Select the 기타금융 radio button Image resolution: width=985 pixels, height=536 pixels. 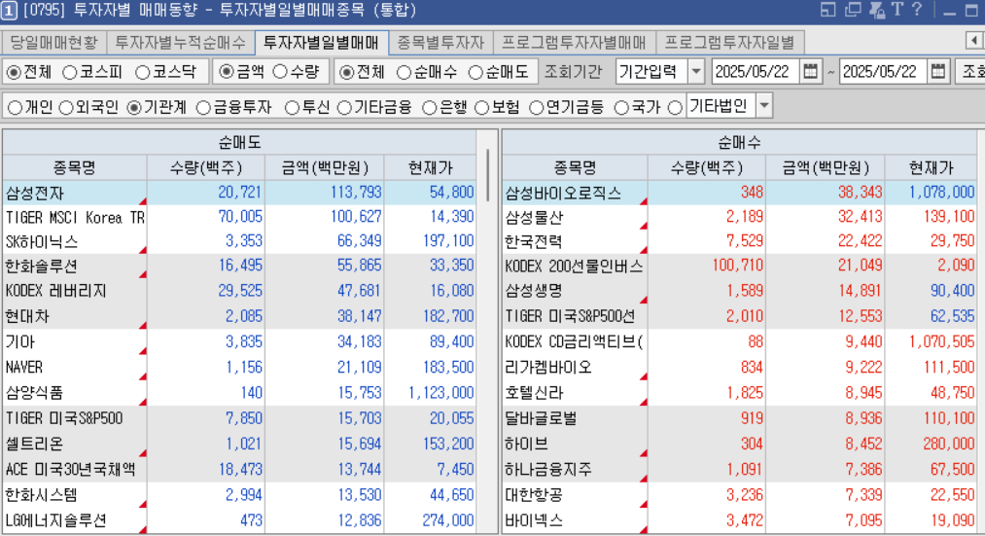tap(344, 108)
